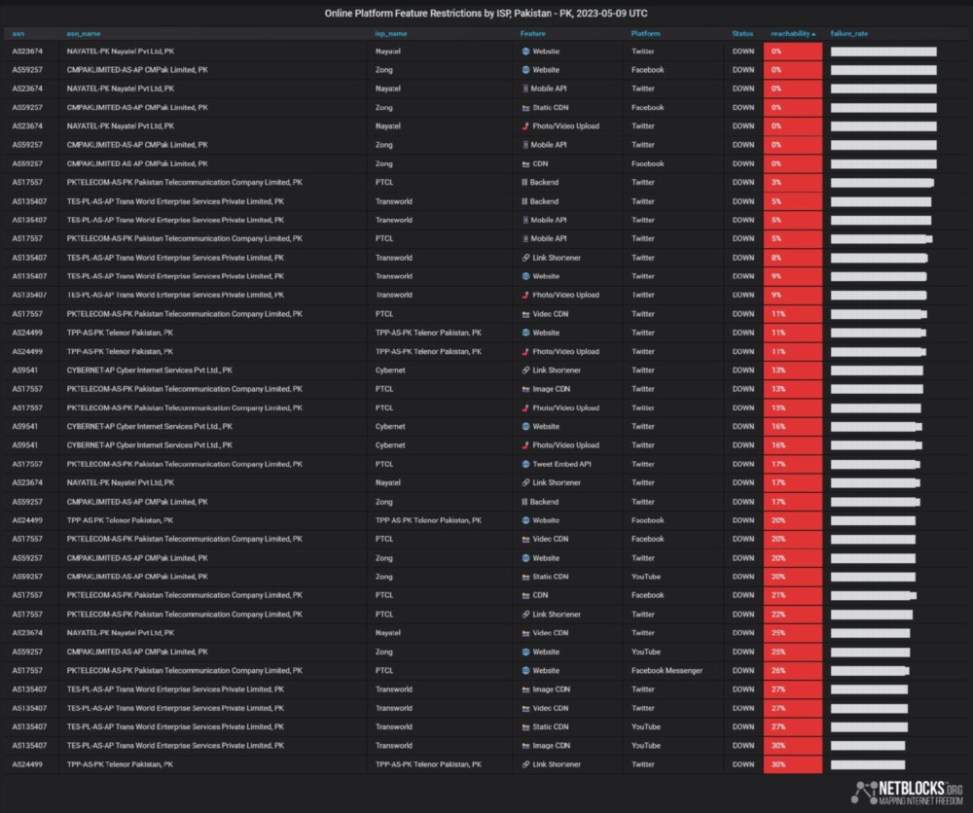Click the Tweet Embed API feature icon
The image size is (973, 813).
pyautogui.click(x=525, y=464)
